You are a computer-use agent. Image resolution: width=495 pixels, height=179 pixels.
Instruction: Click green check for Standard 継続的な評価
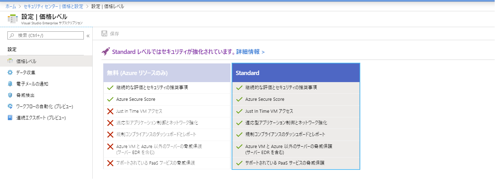click(x=239, y=88)
